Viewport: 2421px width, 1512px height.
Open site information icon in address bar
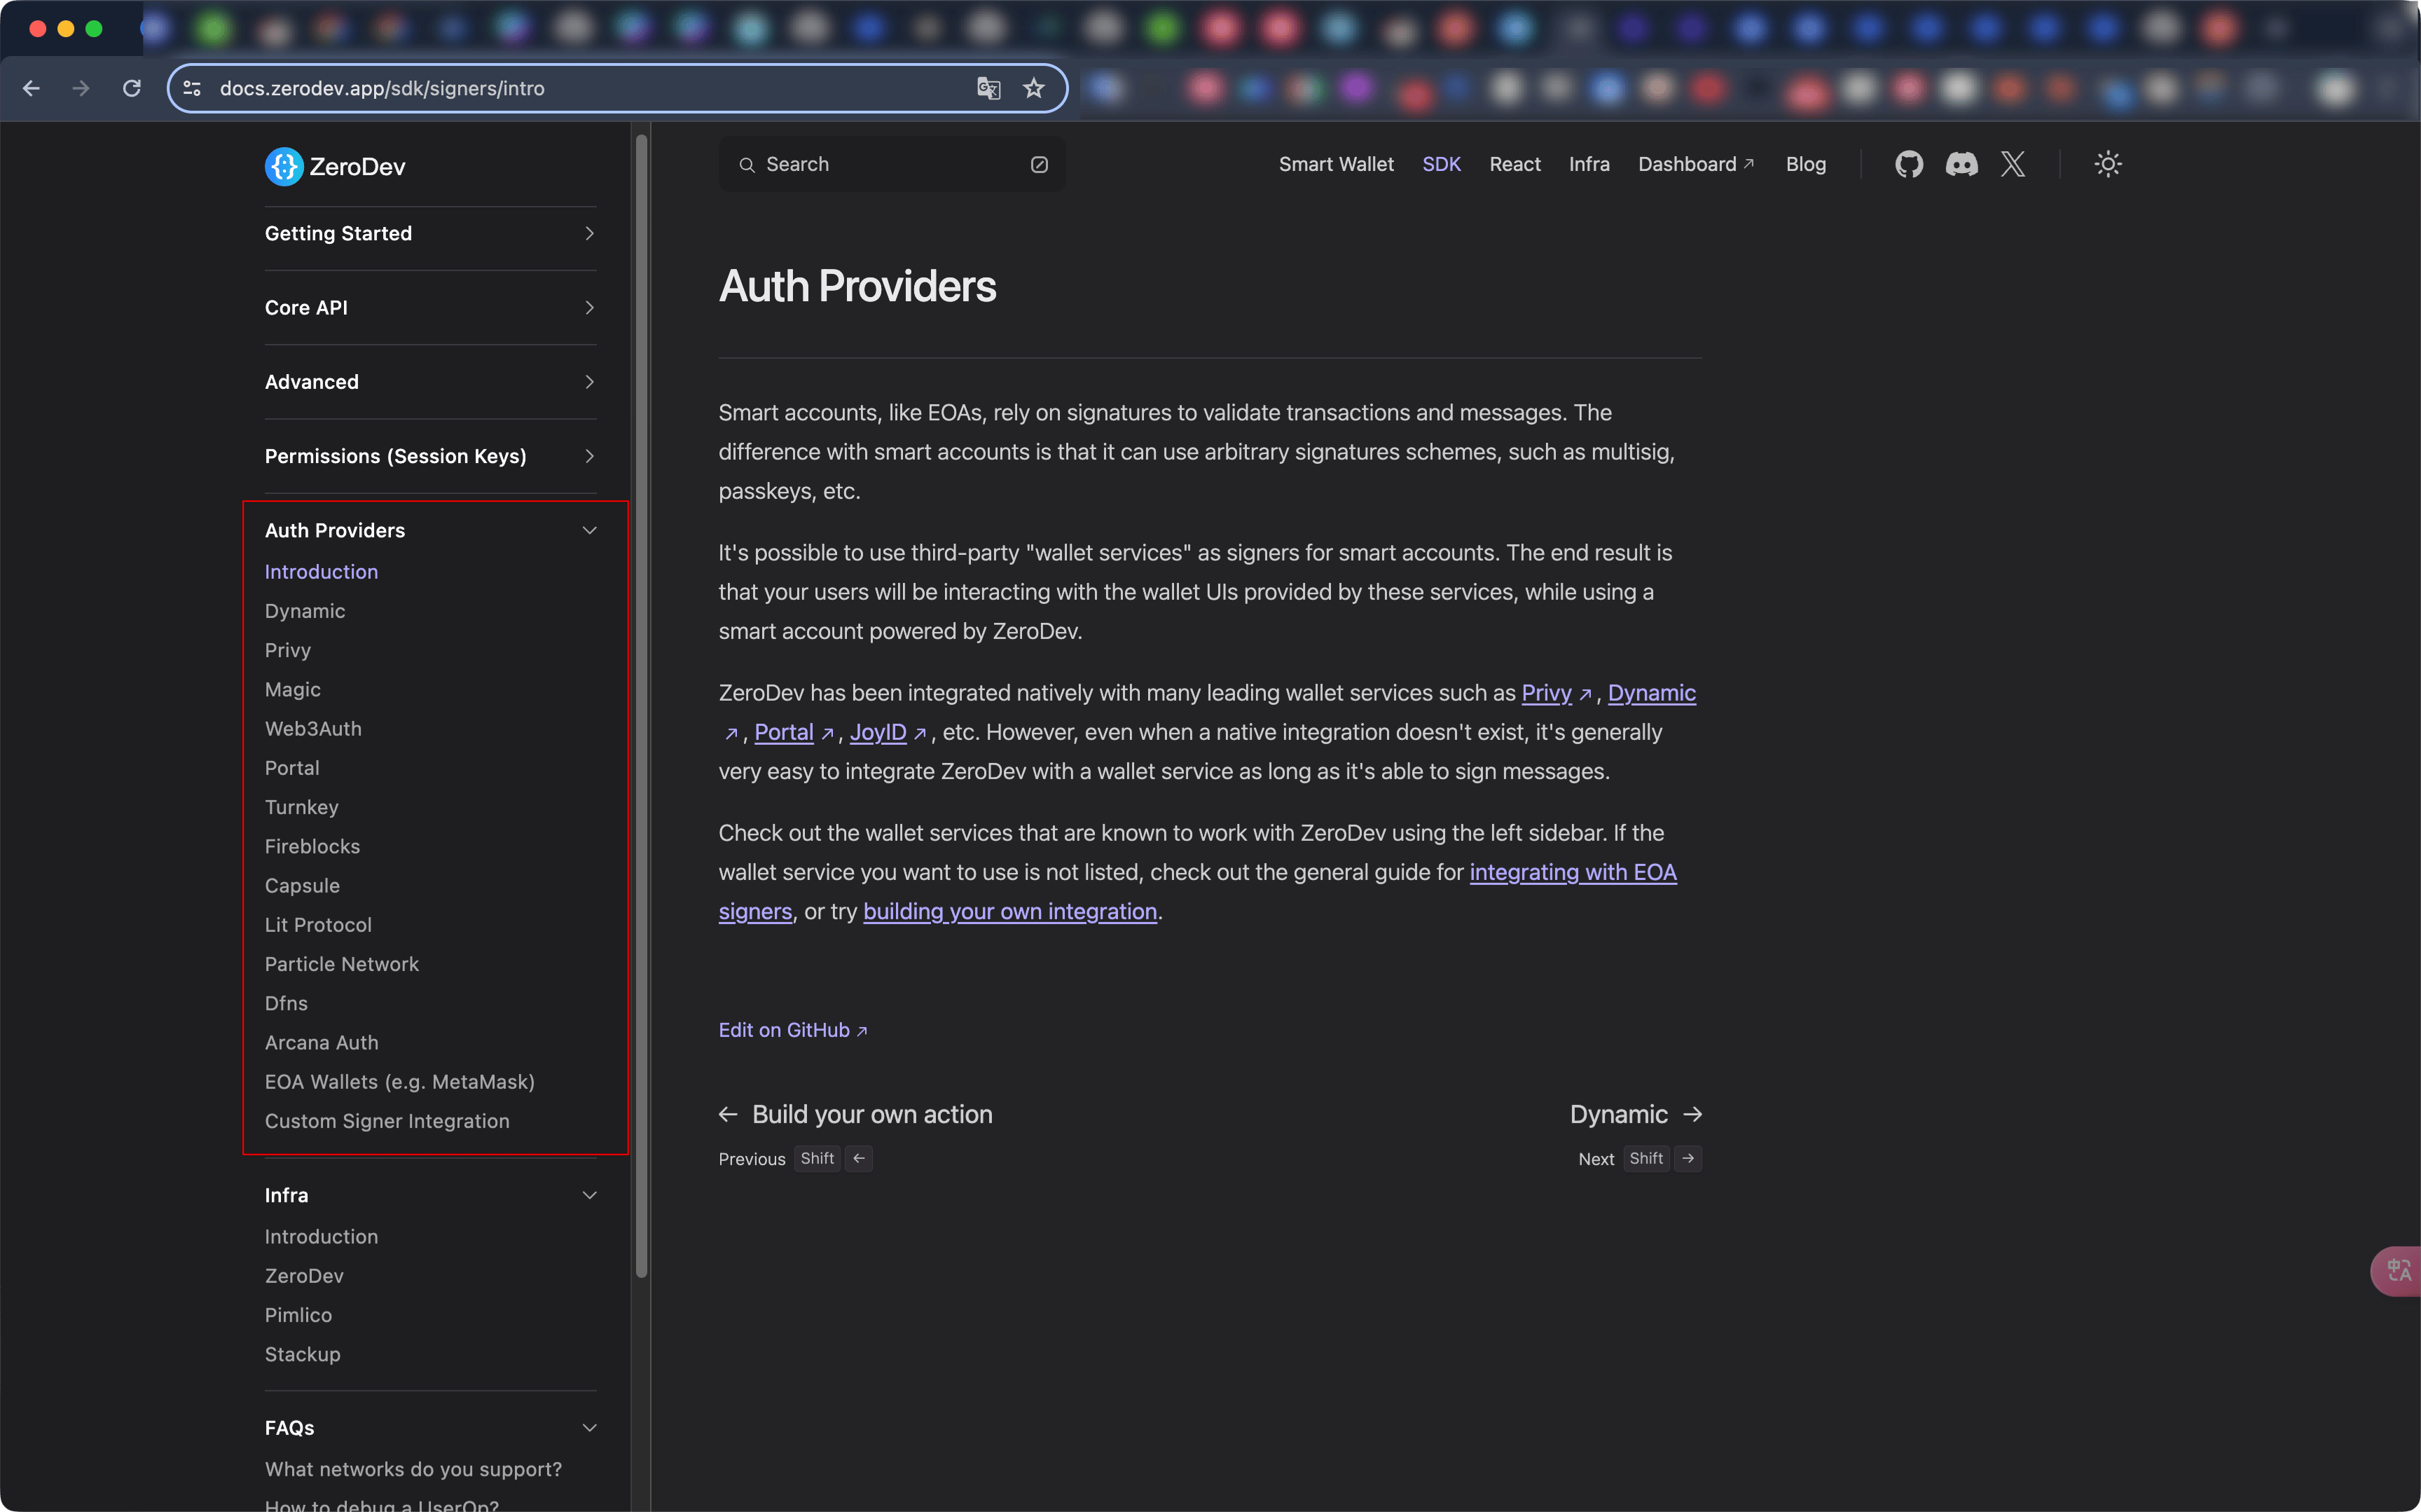[193, 88]
